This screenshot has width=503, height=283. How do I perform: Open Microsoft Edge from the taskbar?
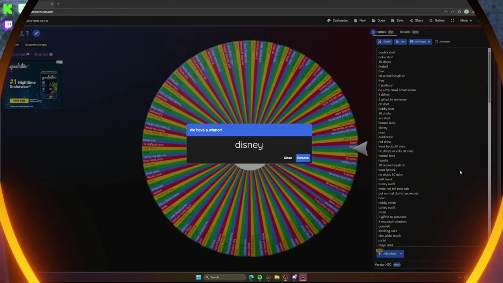coord(251,277)
